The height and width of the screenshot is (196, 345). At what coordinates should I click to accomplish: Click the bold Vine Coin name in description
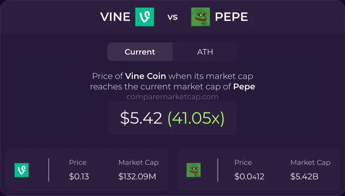145,76
